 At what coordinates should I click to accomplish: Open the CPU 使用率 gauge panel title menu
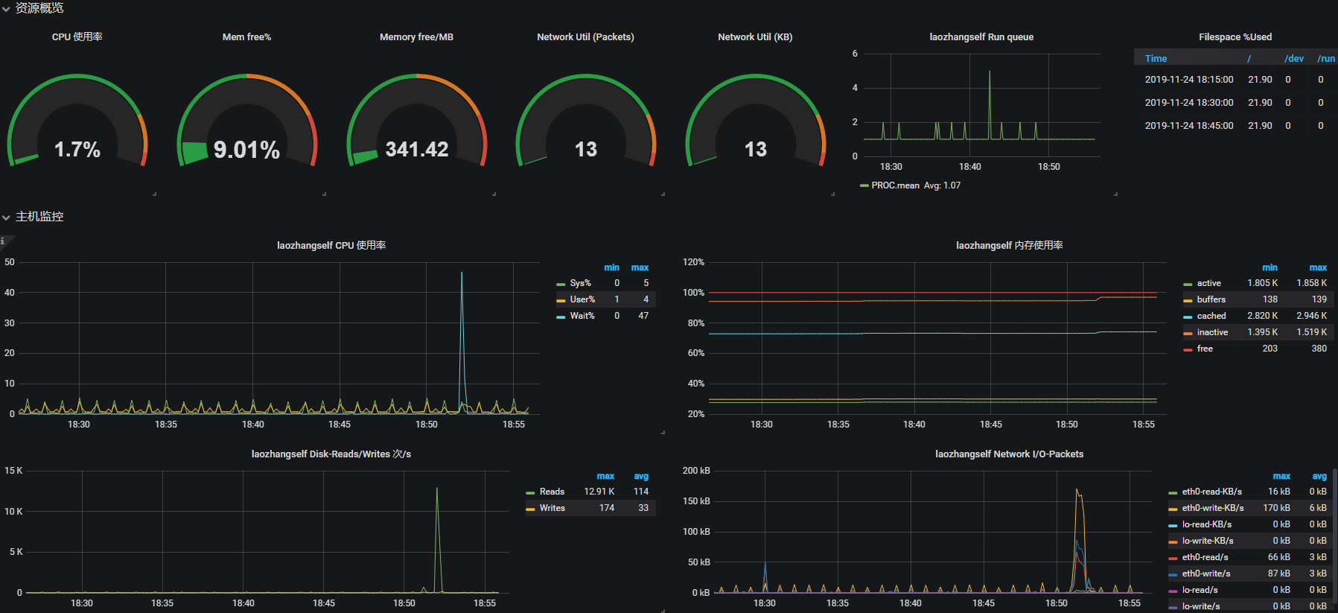tap(77, 36)
